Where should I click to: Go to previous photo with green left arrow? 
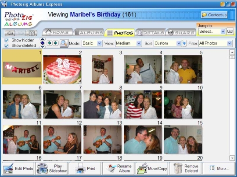pyautogui.click(x=50, y=43)
